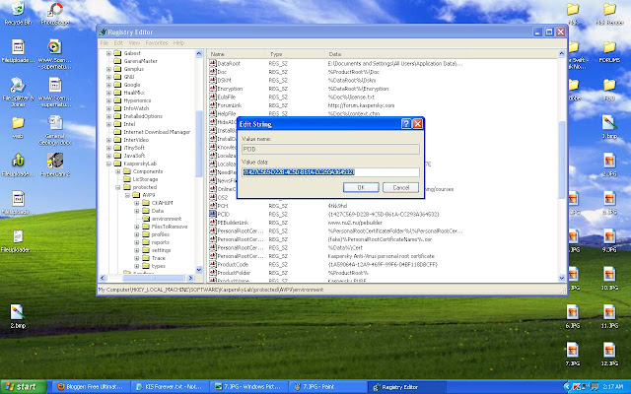This screenshot has height=394, width=631.
Task: Expand the Components key node
Action: pos(118,171)
